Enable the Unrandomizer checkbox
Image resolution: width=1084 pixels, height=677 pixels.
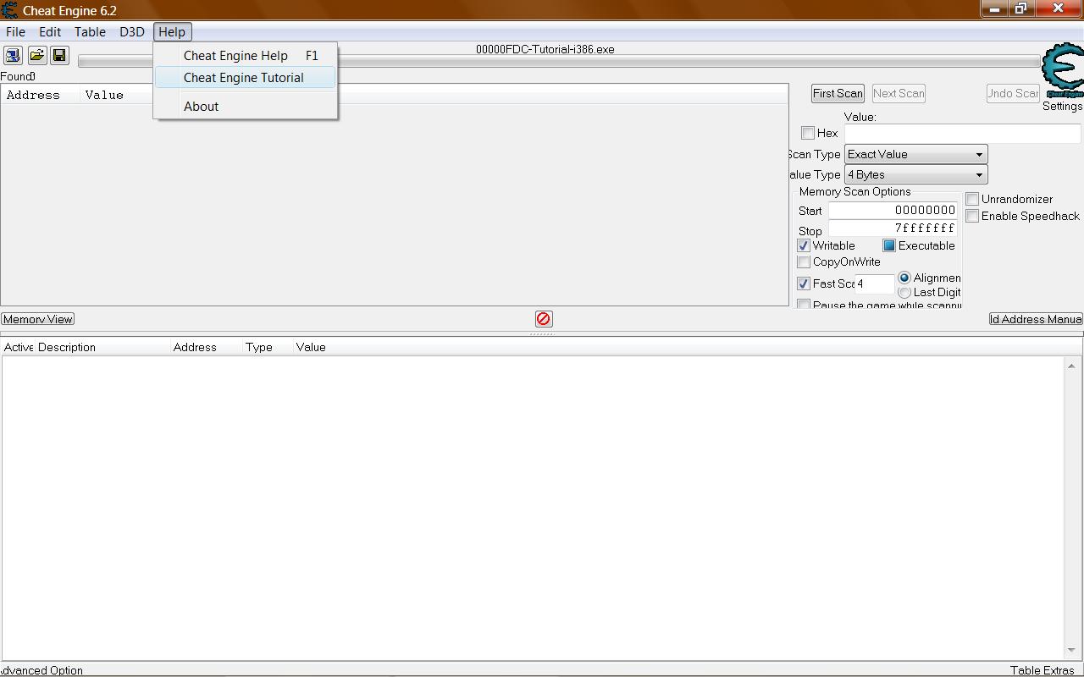(972, 199)
